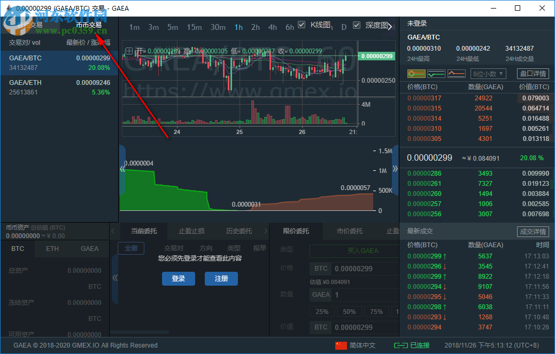Viewport: 555px width, 354px height.
Task: Switch to the 币币交易 tab
Action: pyautogui.click(x=90, y=25)
